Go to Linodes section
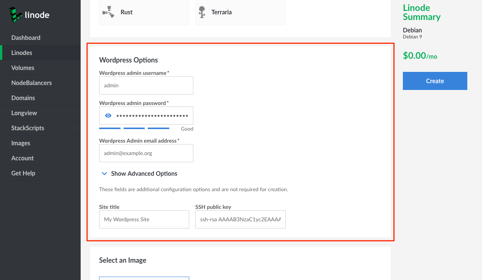This screenshot has width=482, height=280. pos(21,53)
